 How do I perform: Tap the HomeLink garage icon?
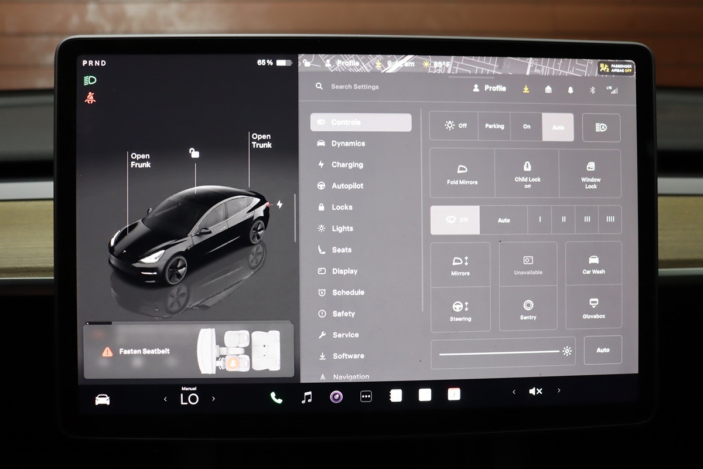pos(548,89)
